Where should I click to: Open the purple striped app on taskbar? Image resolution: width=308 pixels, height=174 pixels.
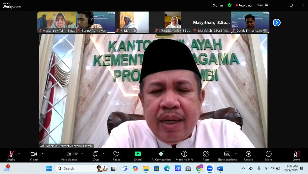[178, 168]
